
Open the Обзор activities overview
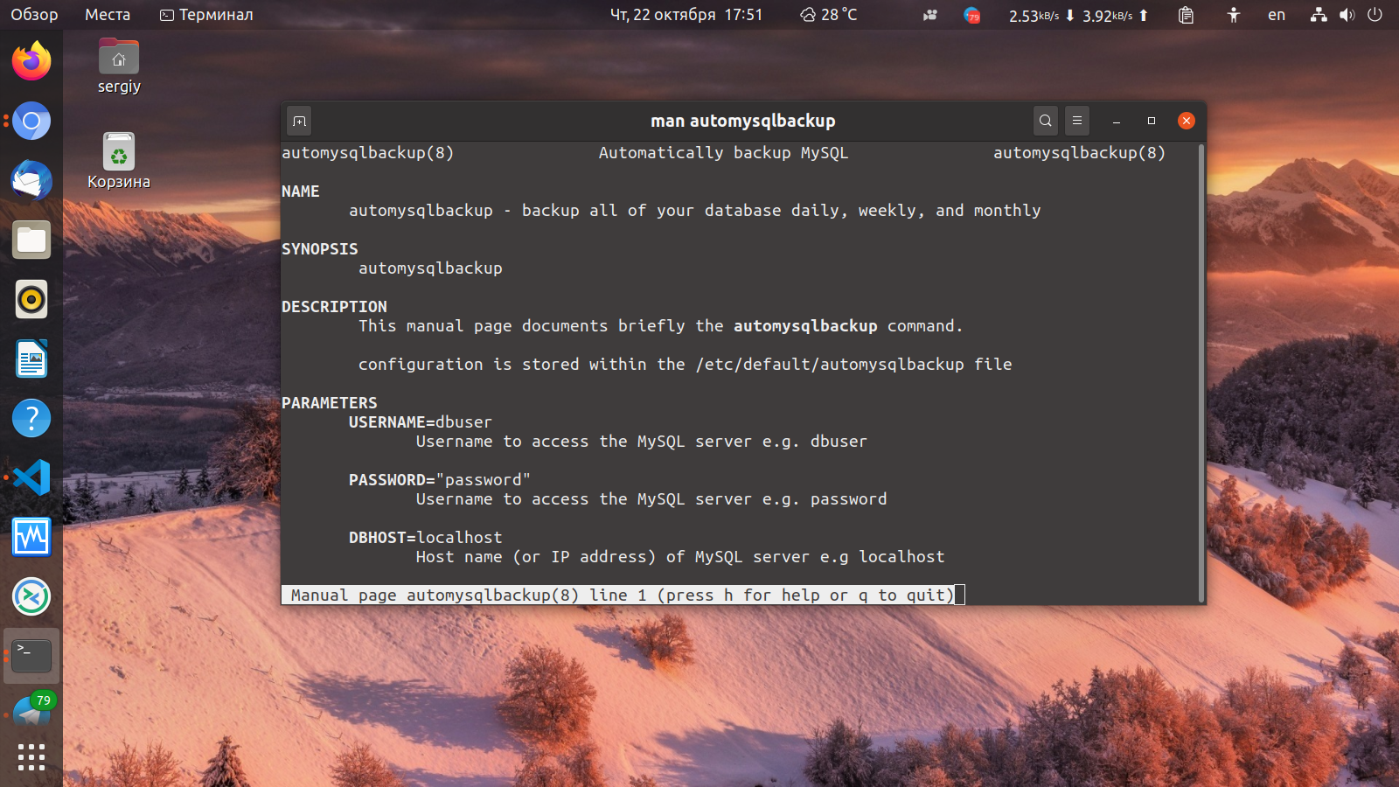[34, 15]
